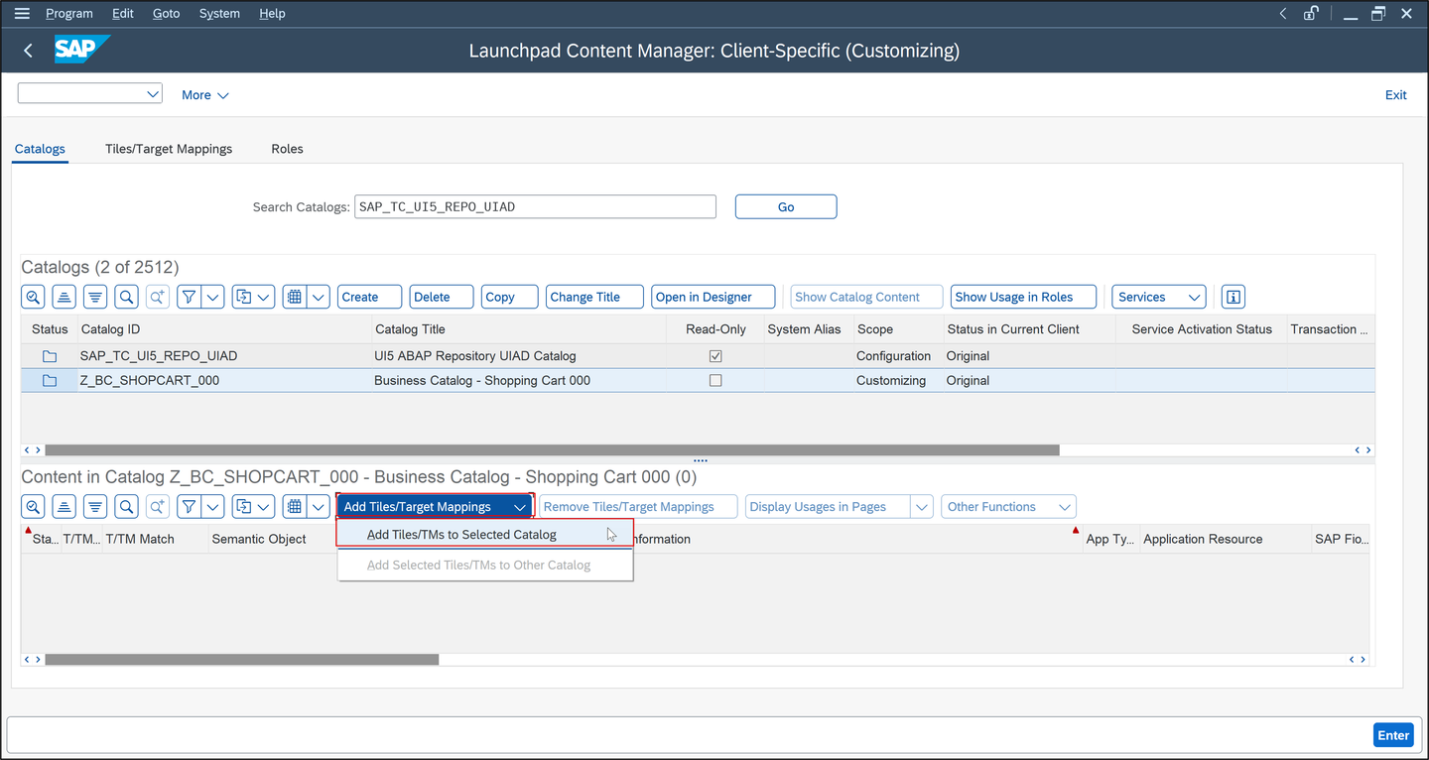Sort catalogs descending with the toolbar icon
The image size is (1429, 760).
pos(95,297)
